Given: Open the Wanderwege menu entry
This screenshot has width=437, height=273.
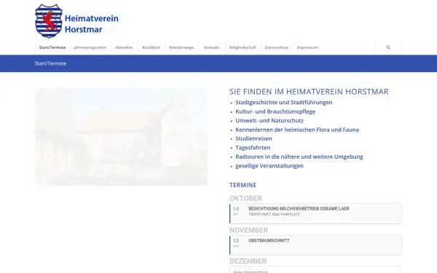Looking at the screenshot, I should pos(181,47).
